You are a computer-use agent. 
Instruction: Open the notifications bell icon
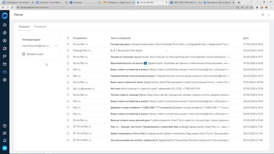(5, 140)
